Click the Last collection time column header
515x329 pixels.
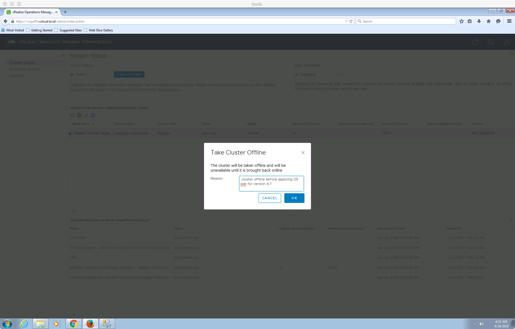coord(391,228)
